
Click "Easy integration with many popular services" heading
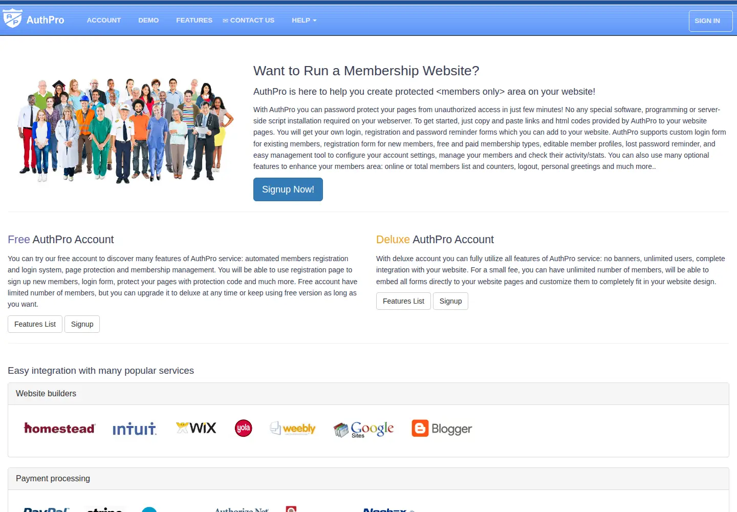point(101,371)
